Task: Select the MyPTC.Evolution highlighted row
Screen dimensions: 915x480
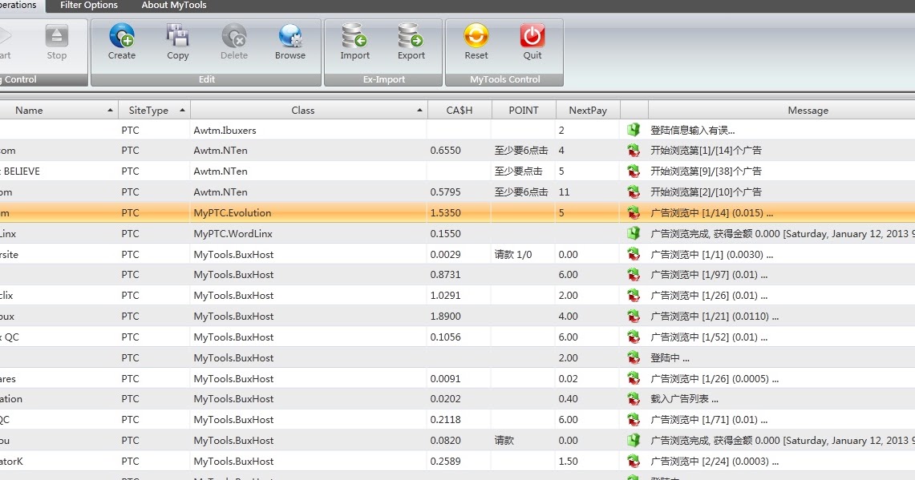Action: point(457,213)
